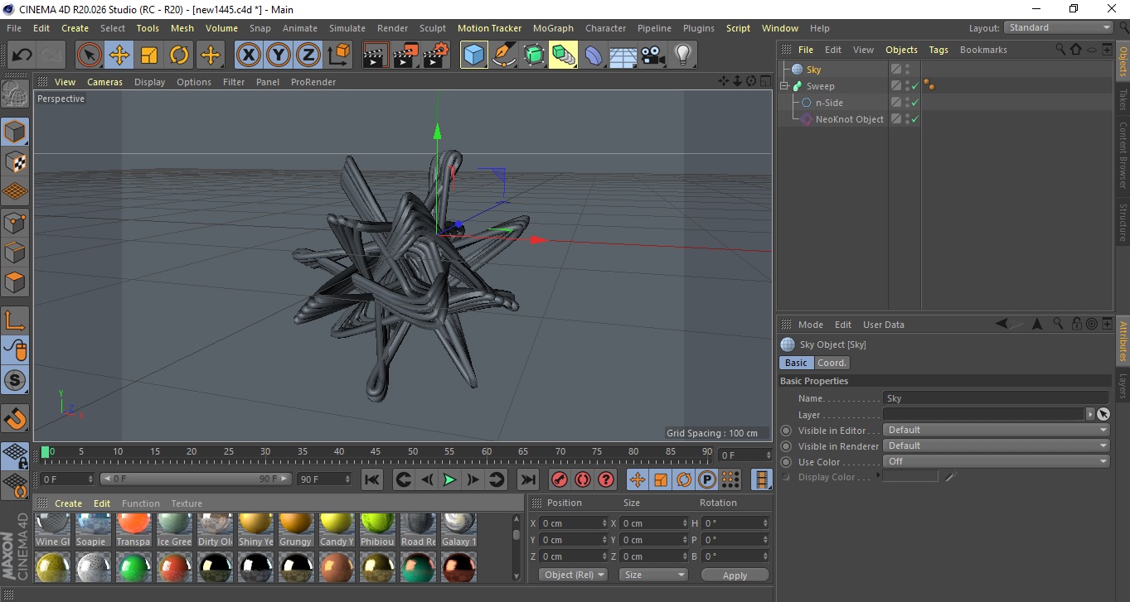
Task: Open the Visible in Editor dropdown
Action: click(x=996, y=430)
